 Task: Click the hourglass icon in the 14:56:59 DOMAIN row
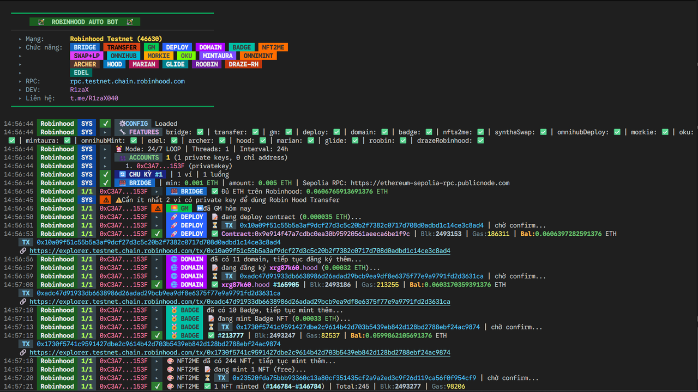(x=215, y=276)
